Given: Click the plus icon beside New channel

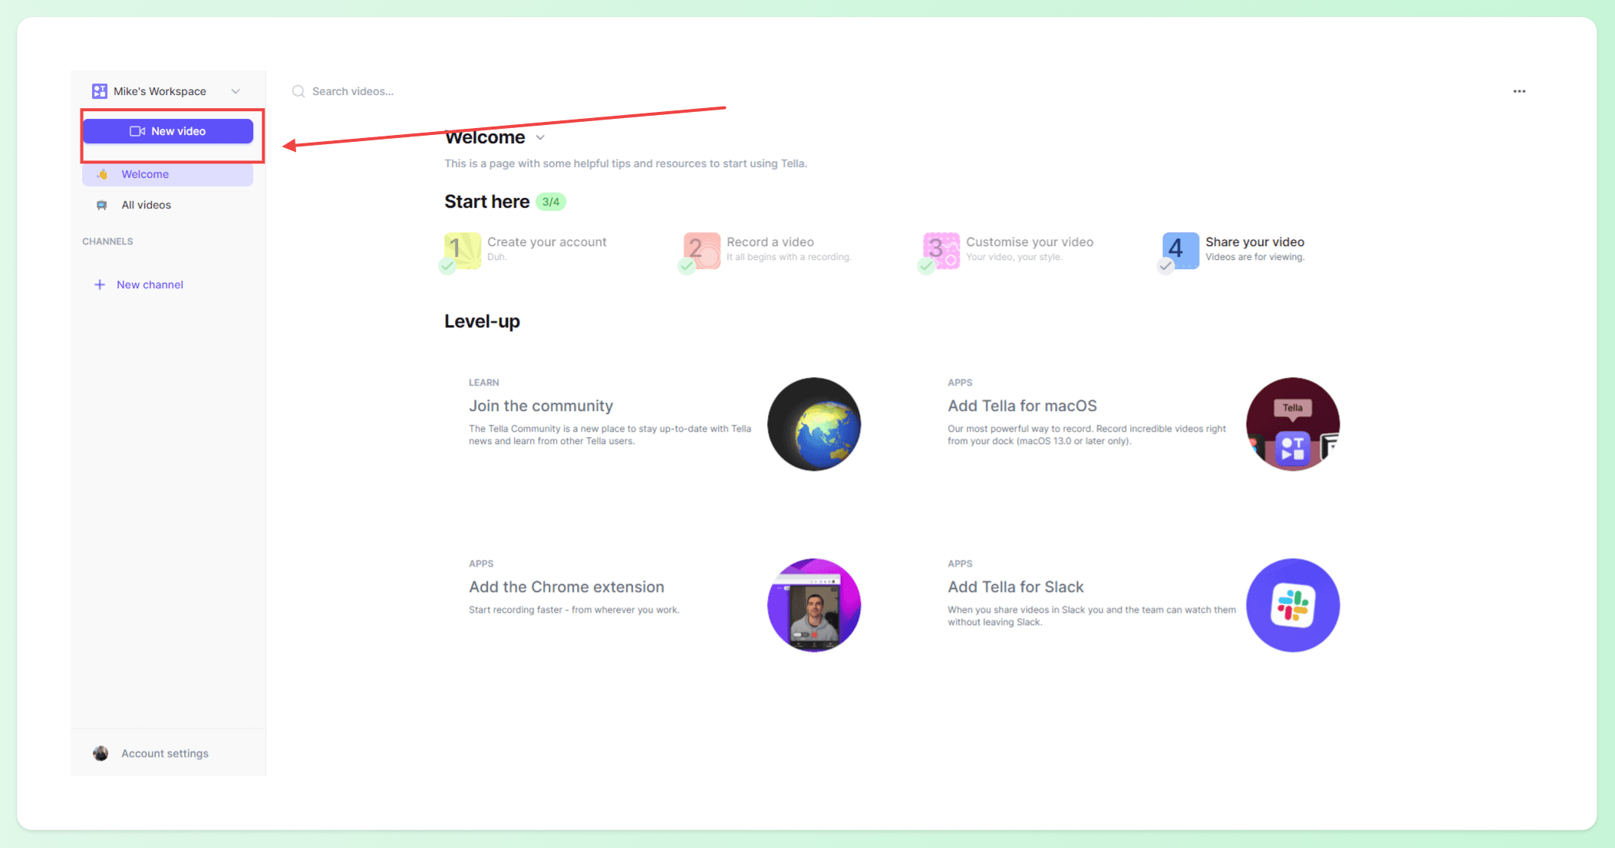Looking at the screenshot, I should coord(100,284).
